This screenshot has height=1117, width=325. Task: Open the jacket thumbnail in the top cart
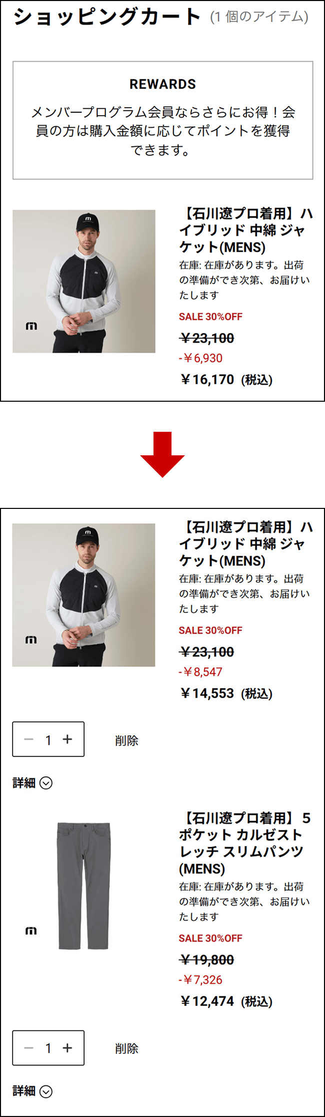pos(84,282)
